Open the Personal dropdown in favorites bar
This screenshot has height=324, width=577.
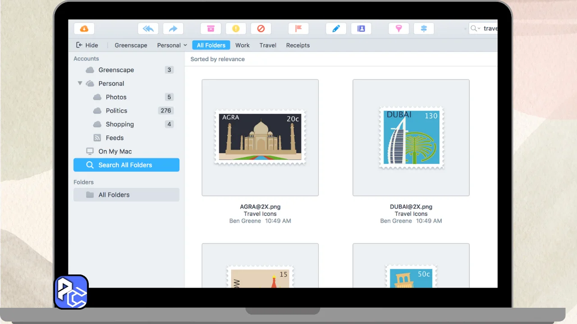[172, 45]
